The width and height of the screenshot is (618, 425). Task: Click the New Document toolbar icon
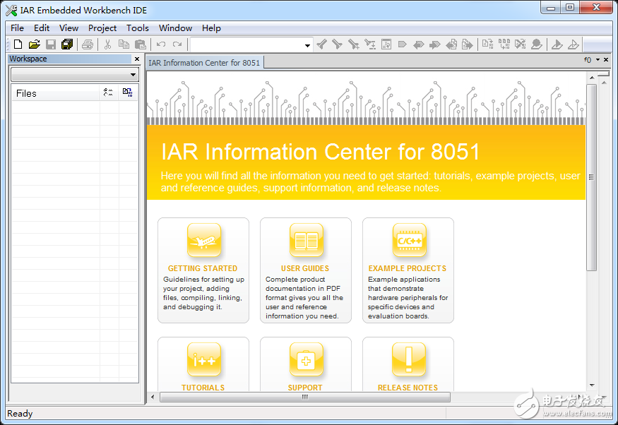18,44
